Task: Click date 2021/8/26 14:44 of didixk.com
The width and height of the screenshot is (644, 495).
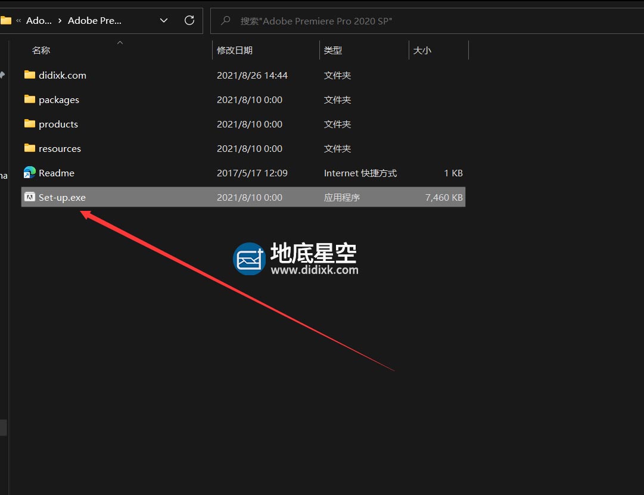Action: tap(252, 75)
